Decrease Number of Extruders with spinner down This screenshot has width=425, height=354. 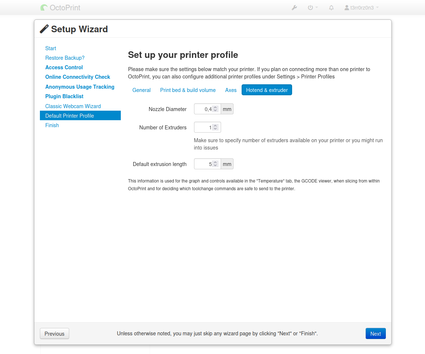215,129
